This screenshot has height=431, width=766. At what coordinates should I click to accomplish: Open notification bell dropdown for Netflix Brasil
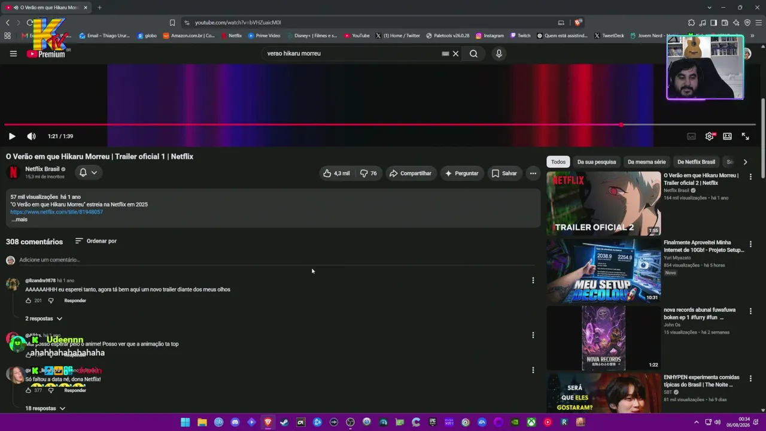[x=89, y=173]
